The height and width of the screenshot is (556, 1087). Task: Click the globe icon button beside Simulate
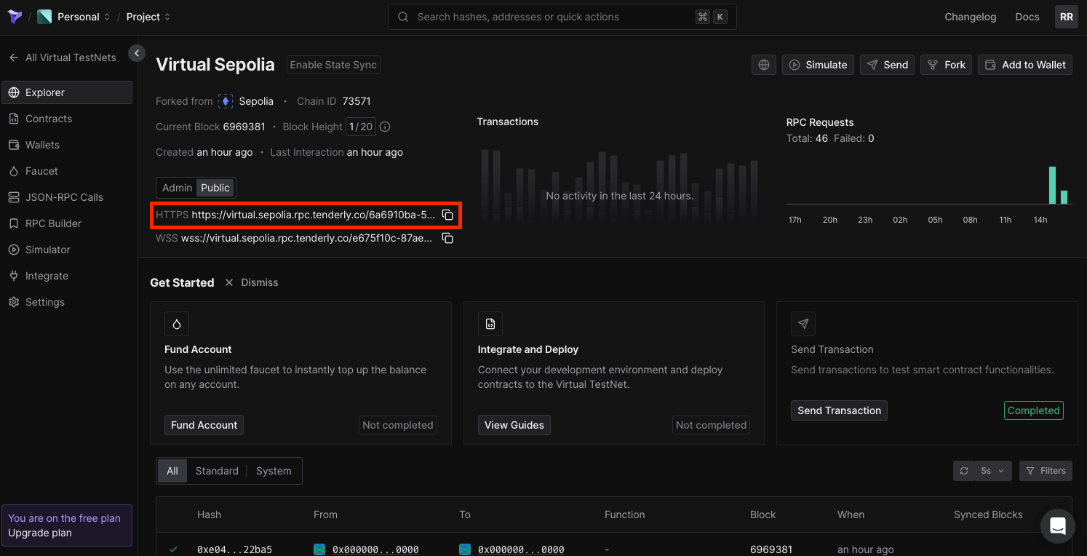click(x=764, y=65)
